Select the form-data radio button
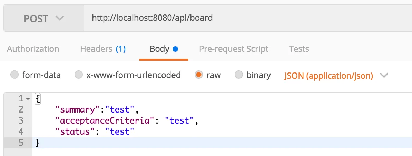 tap(14, 75)
